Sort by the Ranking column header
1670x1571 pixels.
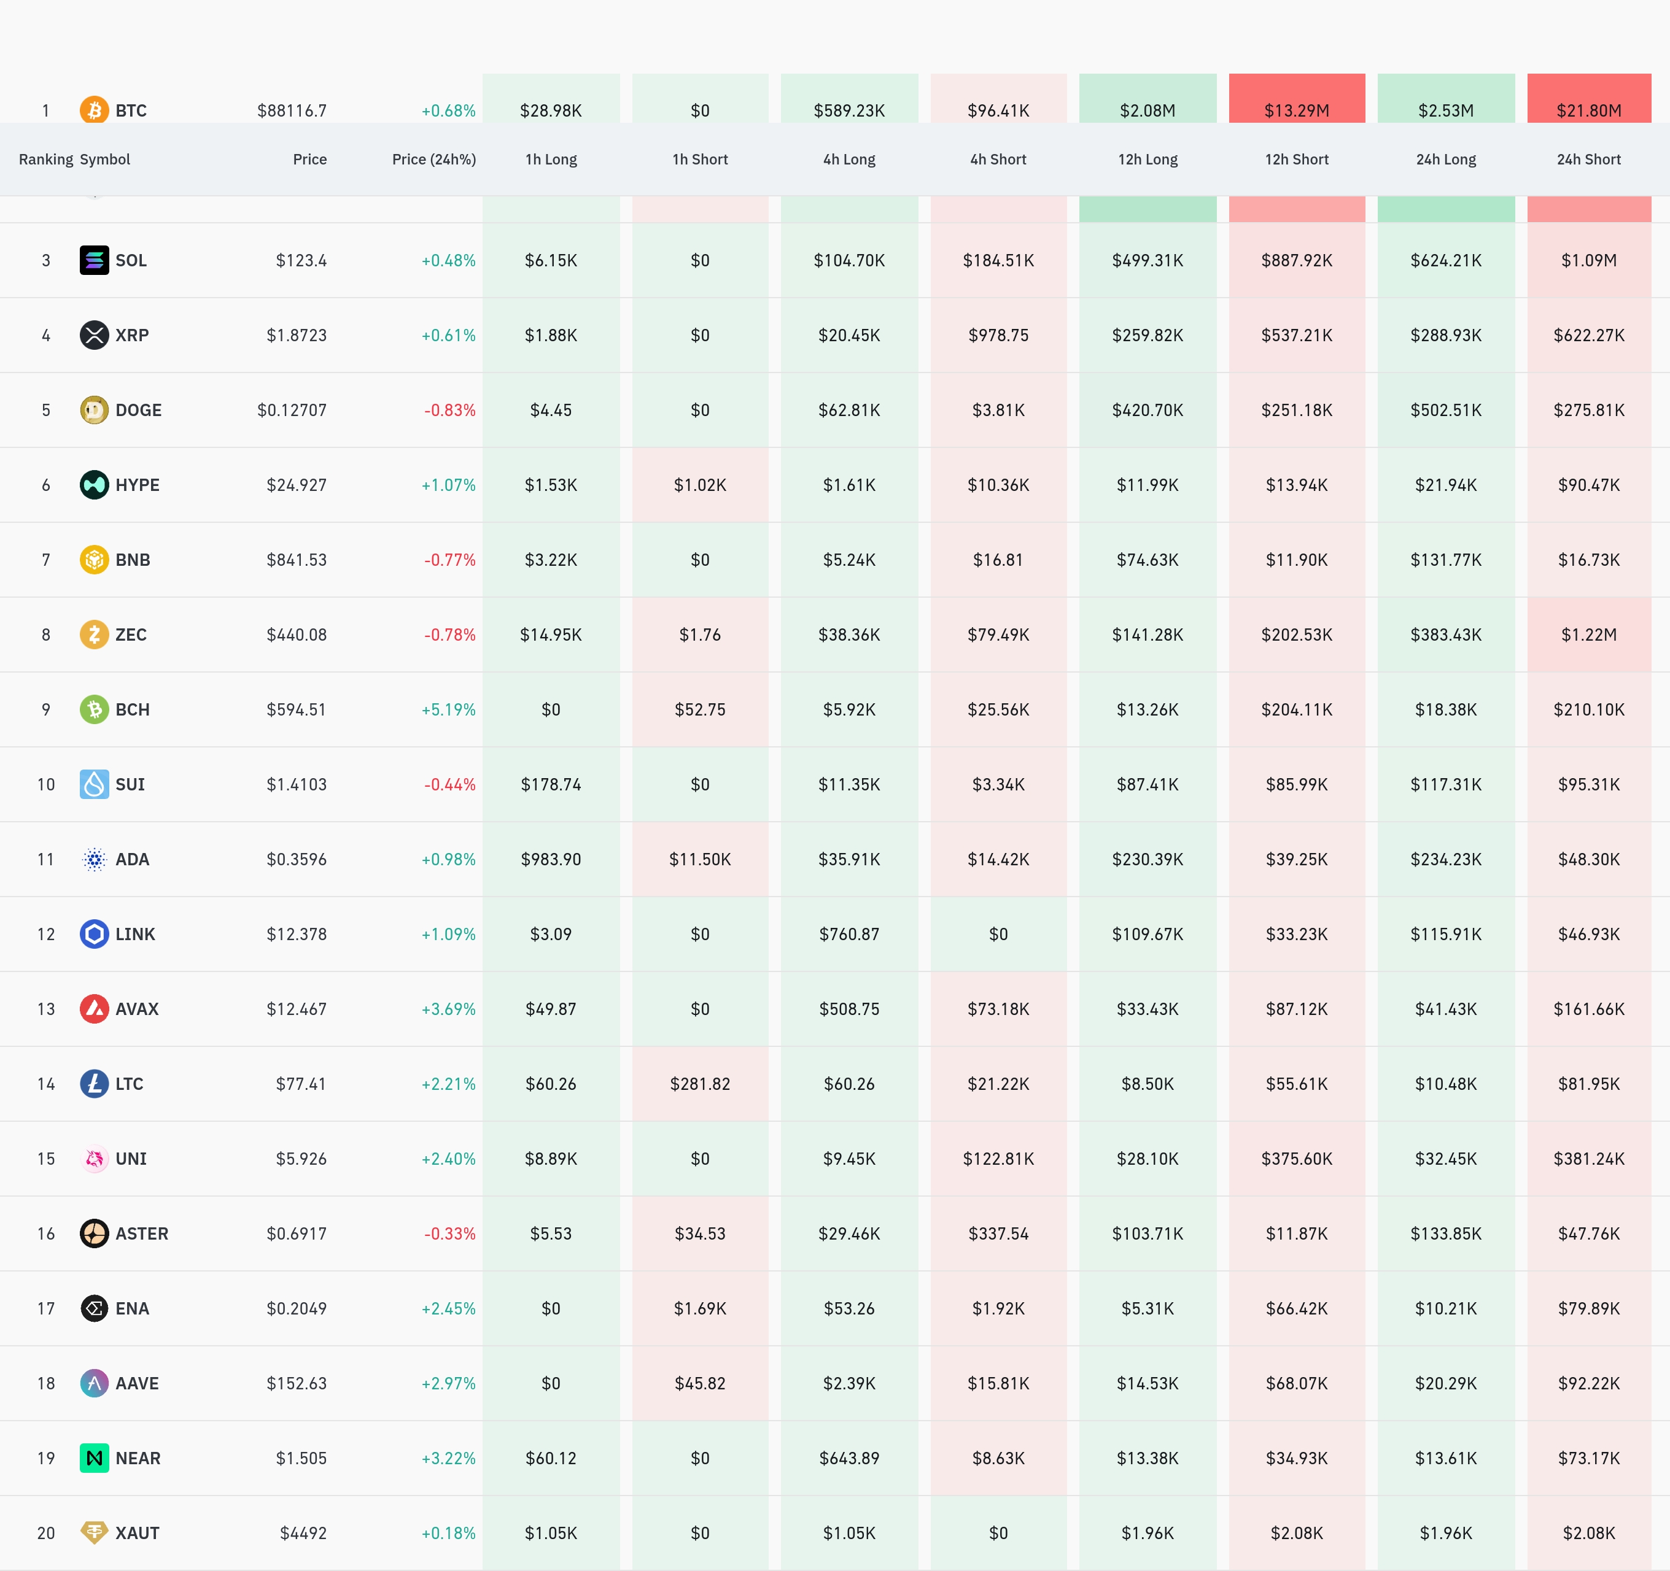coord(45,160)
